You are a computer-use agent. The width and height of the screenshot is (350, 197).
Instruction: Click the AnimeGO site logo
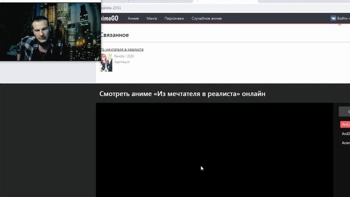(x=109, y=18)
